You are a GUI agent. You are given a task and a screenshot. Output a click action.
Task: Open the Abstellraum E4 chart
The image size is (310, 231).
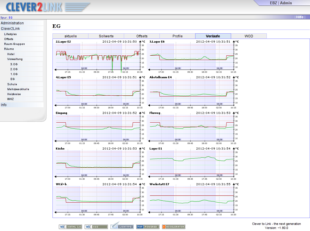click(x=194, y=92)
